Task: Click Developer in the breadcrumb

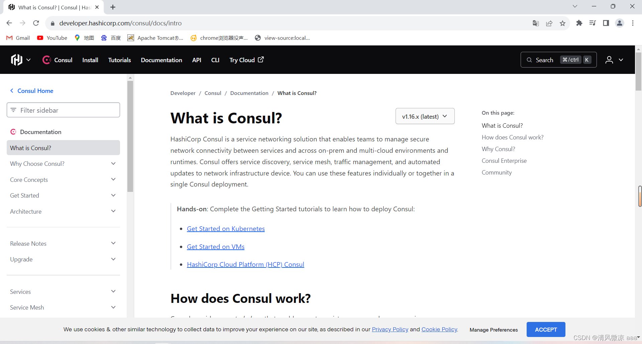Action: (x=183, y=93)
